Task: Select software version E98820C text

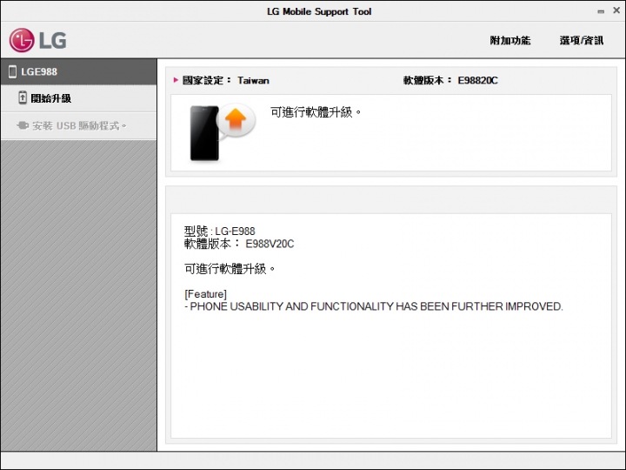Action: 477,80
